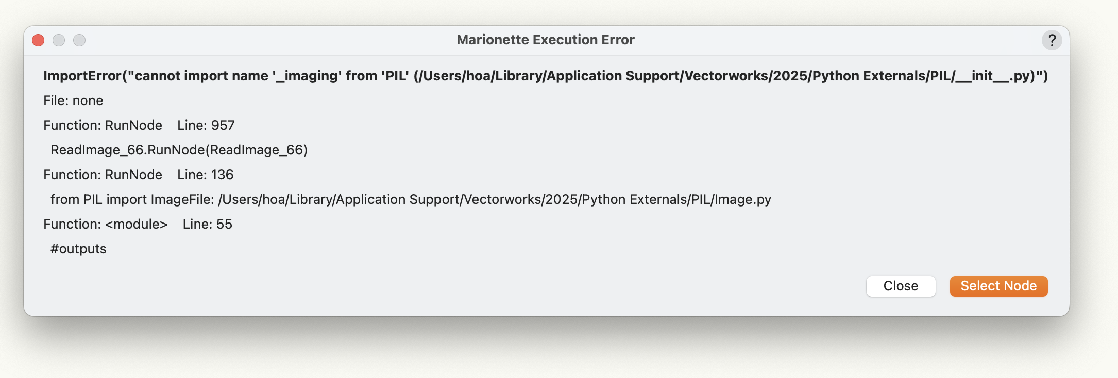Click the 'File: none' line
The height and width of the screenshot is (378, 1118).
[73, 100]
